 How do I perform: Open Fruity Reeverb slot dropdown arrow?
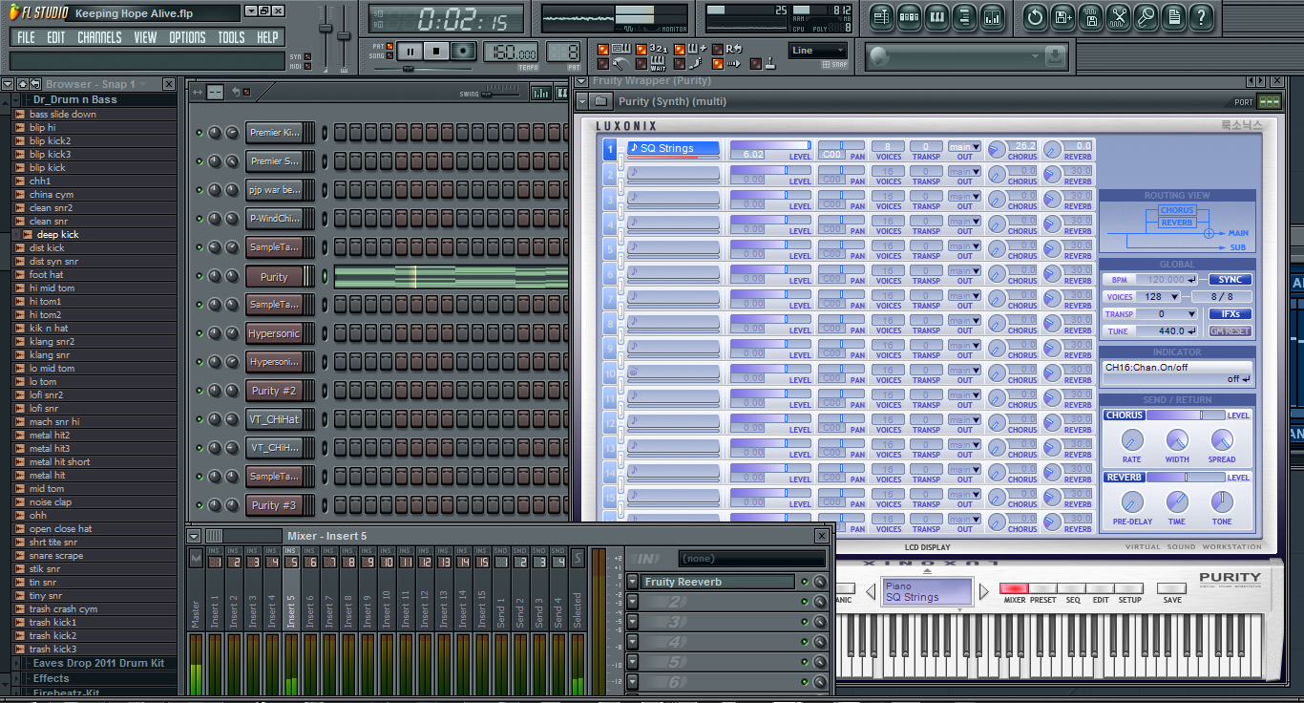click(632, 582)
